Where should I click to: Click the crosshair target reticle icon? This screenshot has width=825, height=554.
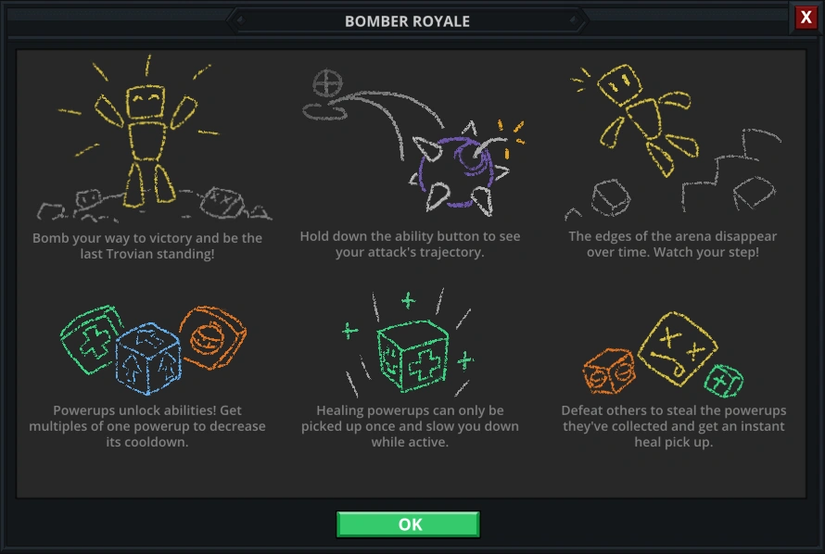point(326,84)
